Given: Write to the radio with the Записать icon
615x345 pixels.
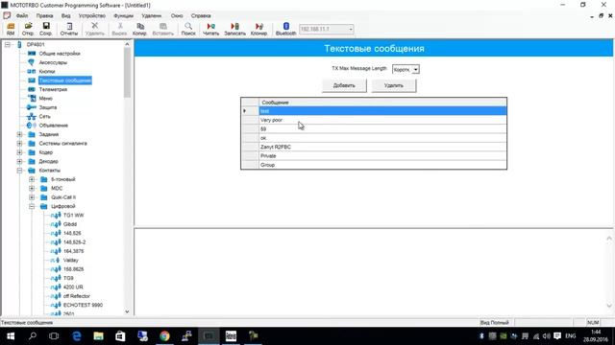Looking at the screenshot, I should pos(234,29).
